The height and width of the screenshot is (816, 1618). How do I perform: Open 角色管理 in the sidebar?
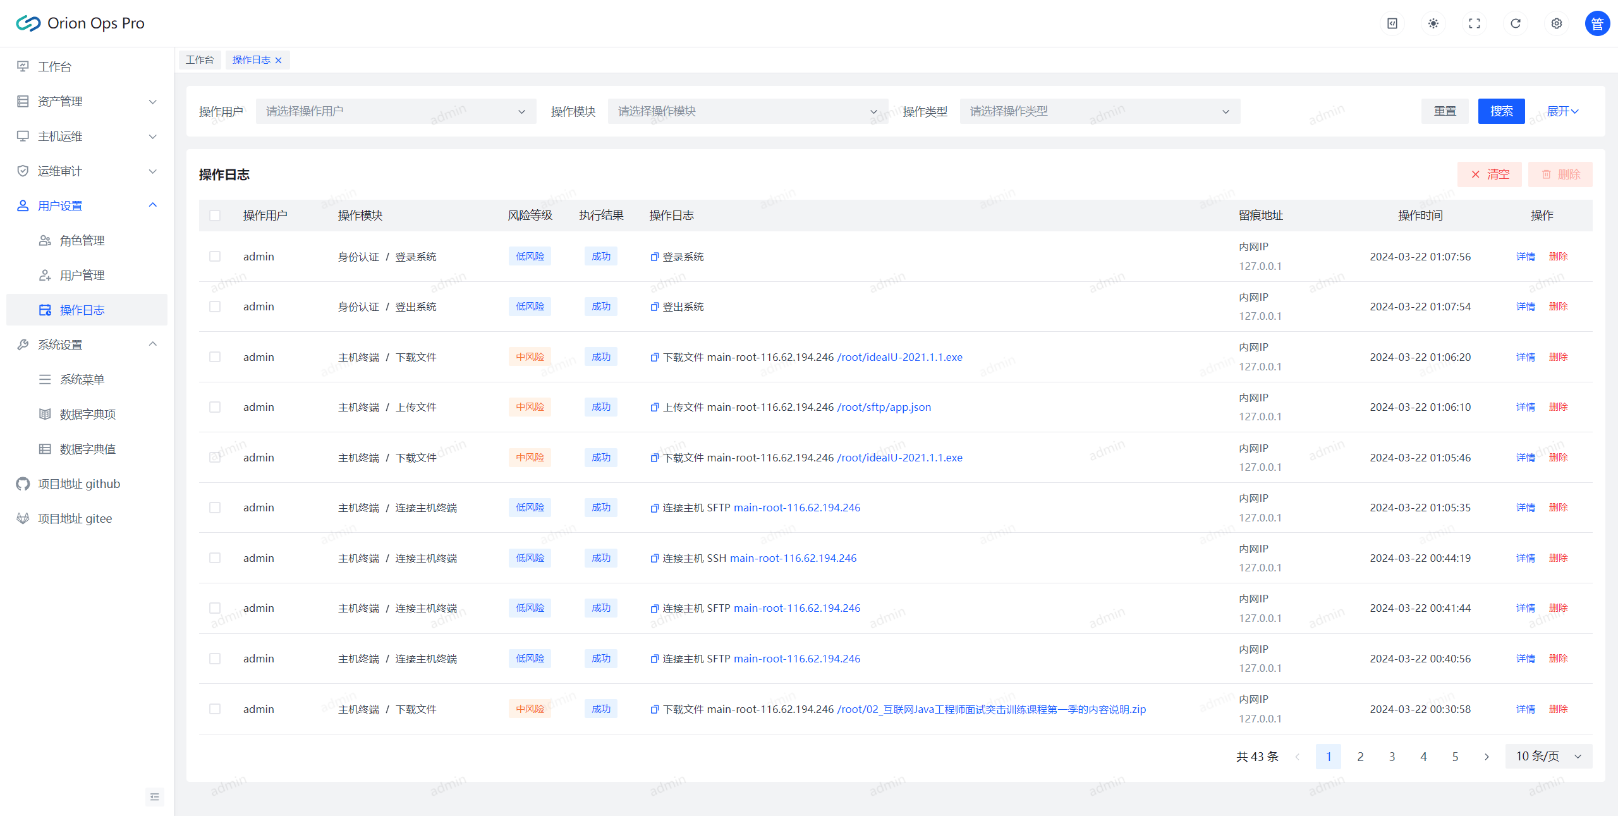pos(82,241)
